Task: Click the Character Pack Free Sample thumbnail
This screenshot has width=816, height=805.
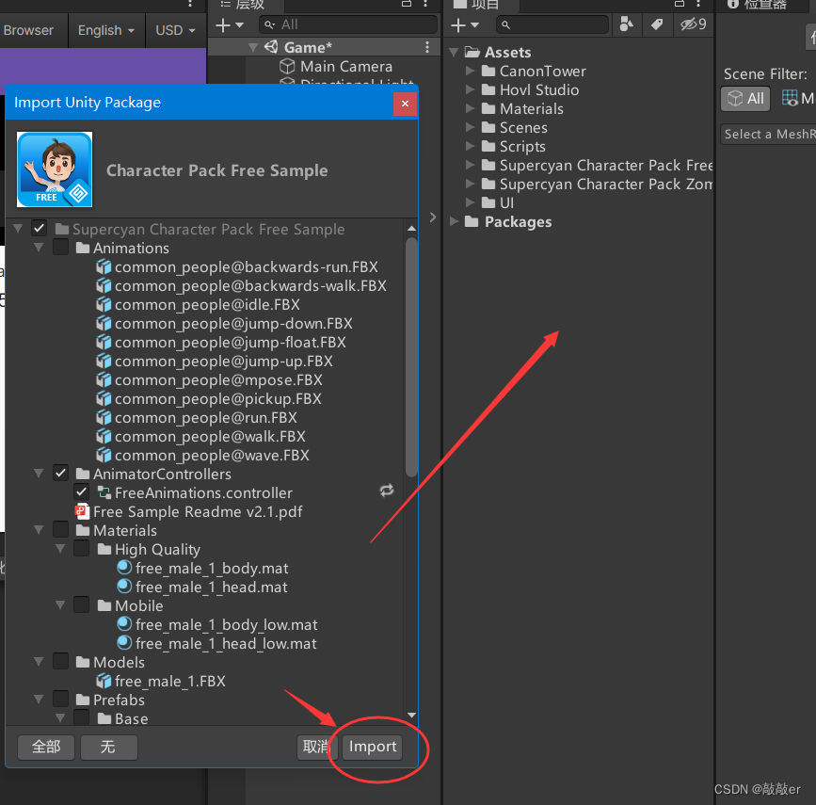Action: point(55,169)
